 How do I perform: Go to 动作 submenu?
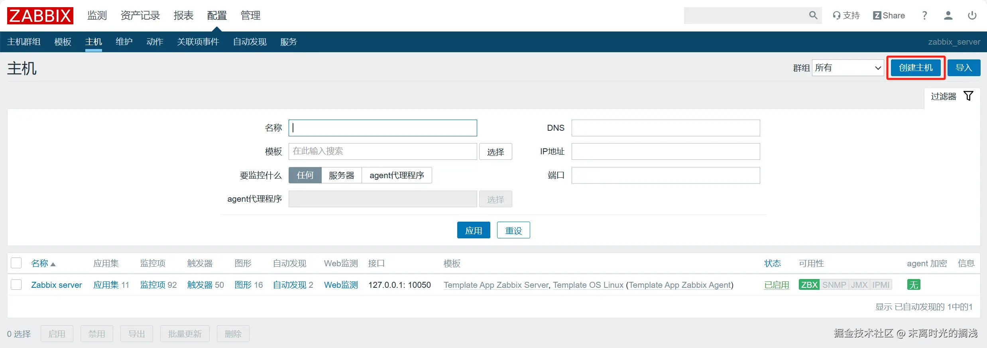pyautogui.click(x=155, y=42)
